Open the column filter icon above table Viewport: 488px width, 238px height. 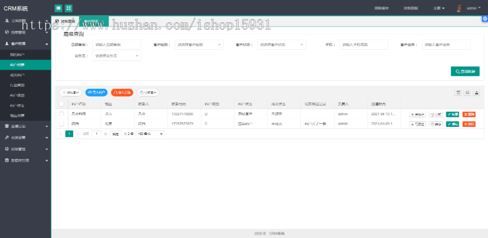[x=458, y=93]
